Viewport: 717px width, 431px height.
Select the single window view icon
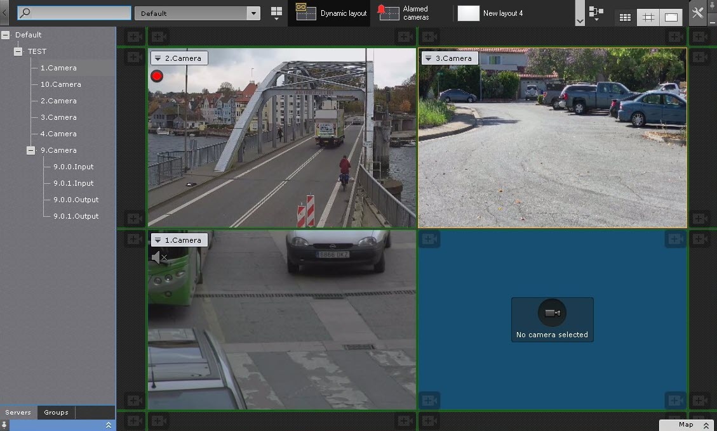671,18
